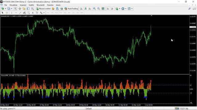Switch to candlestick chart display
This screenshot has height=110, width=197.
(86, 9)
